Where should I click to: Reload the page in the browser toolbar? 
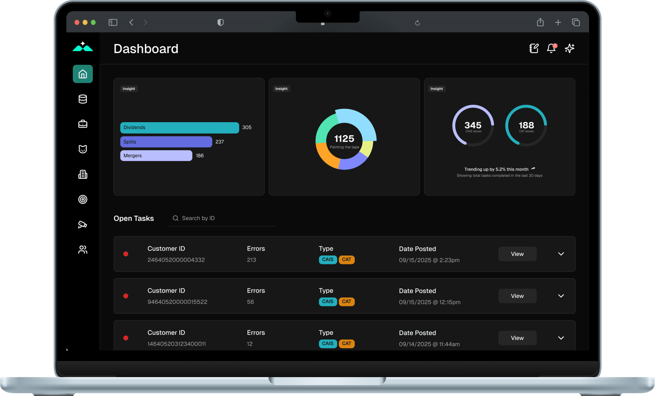[417, 22]
